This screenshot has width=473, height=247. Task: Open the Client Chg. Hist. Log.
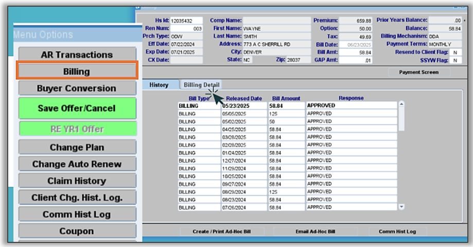[x=77, y=198]
